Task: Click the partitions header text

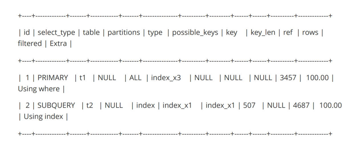Action: (x=124, y=33)
